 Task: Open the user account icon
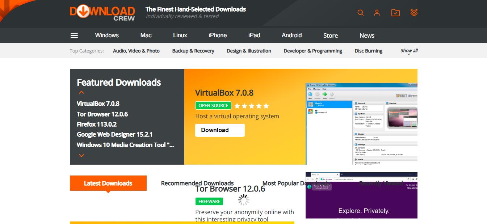click(377, 13)
